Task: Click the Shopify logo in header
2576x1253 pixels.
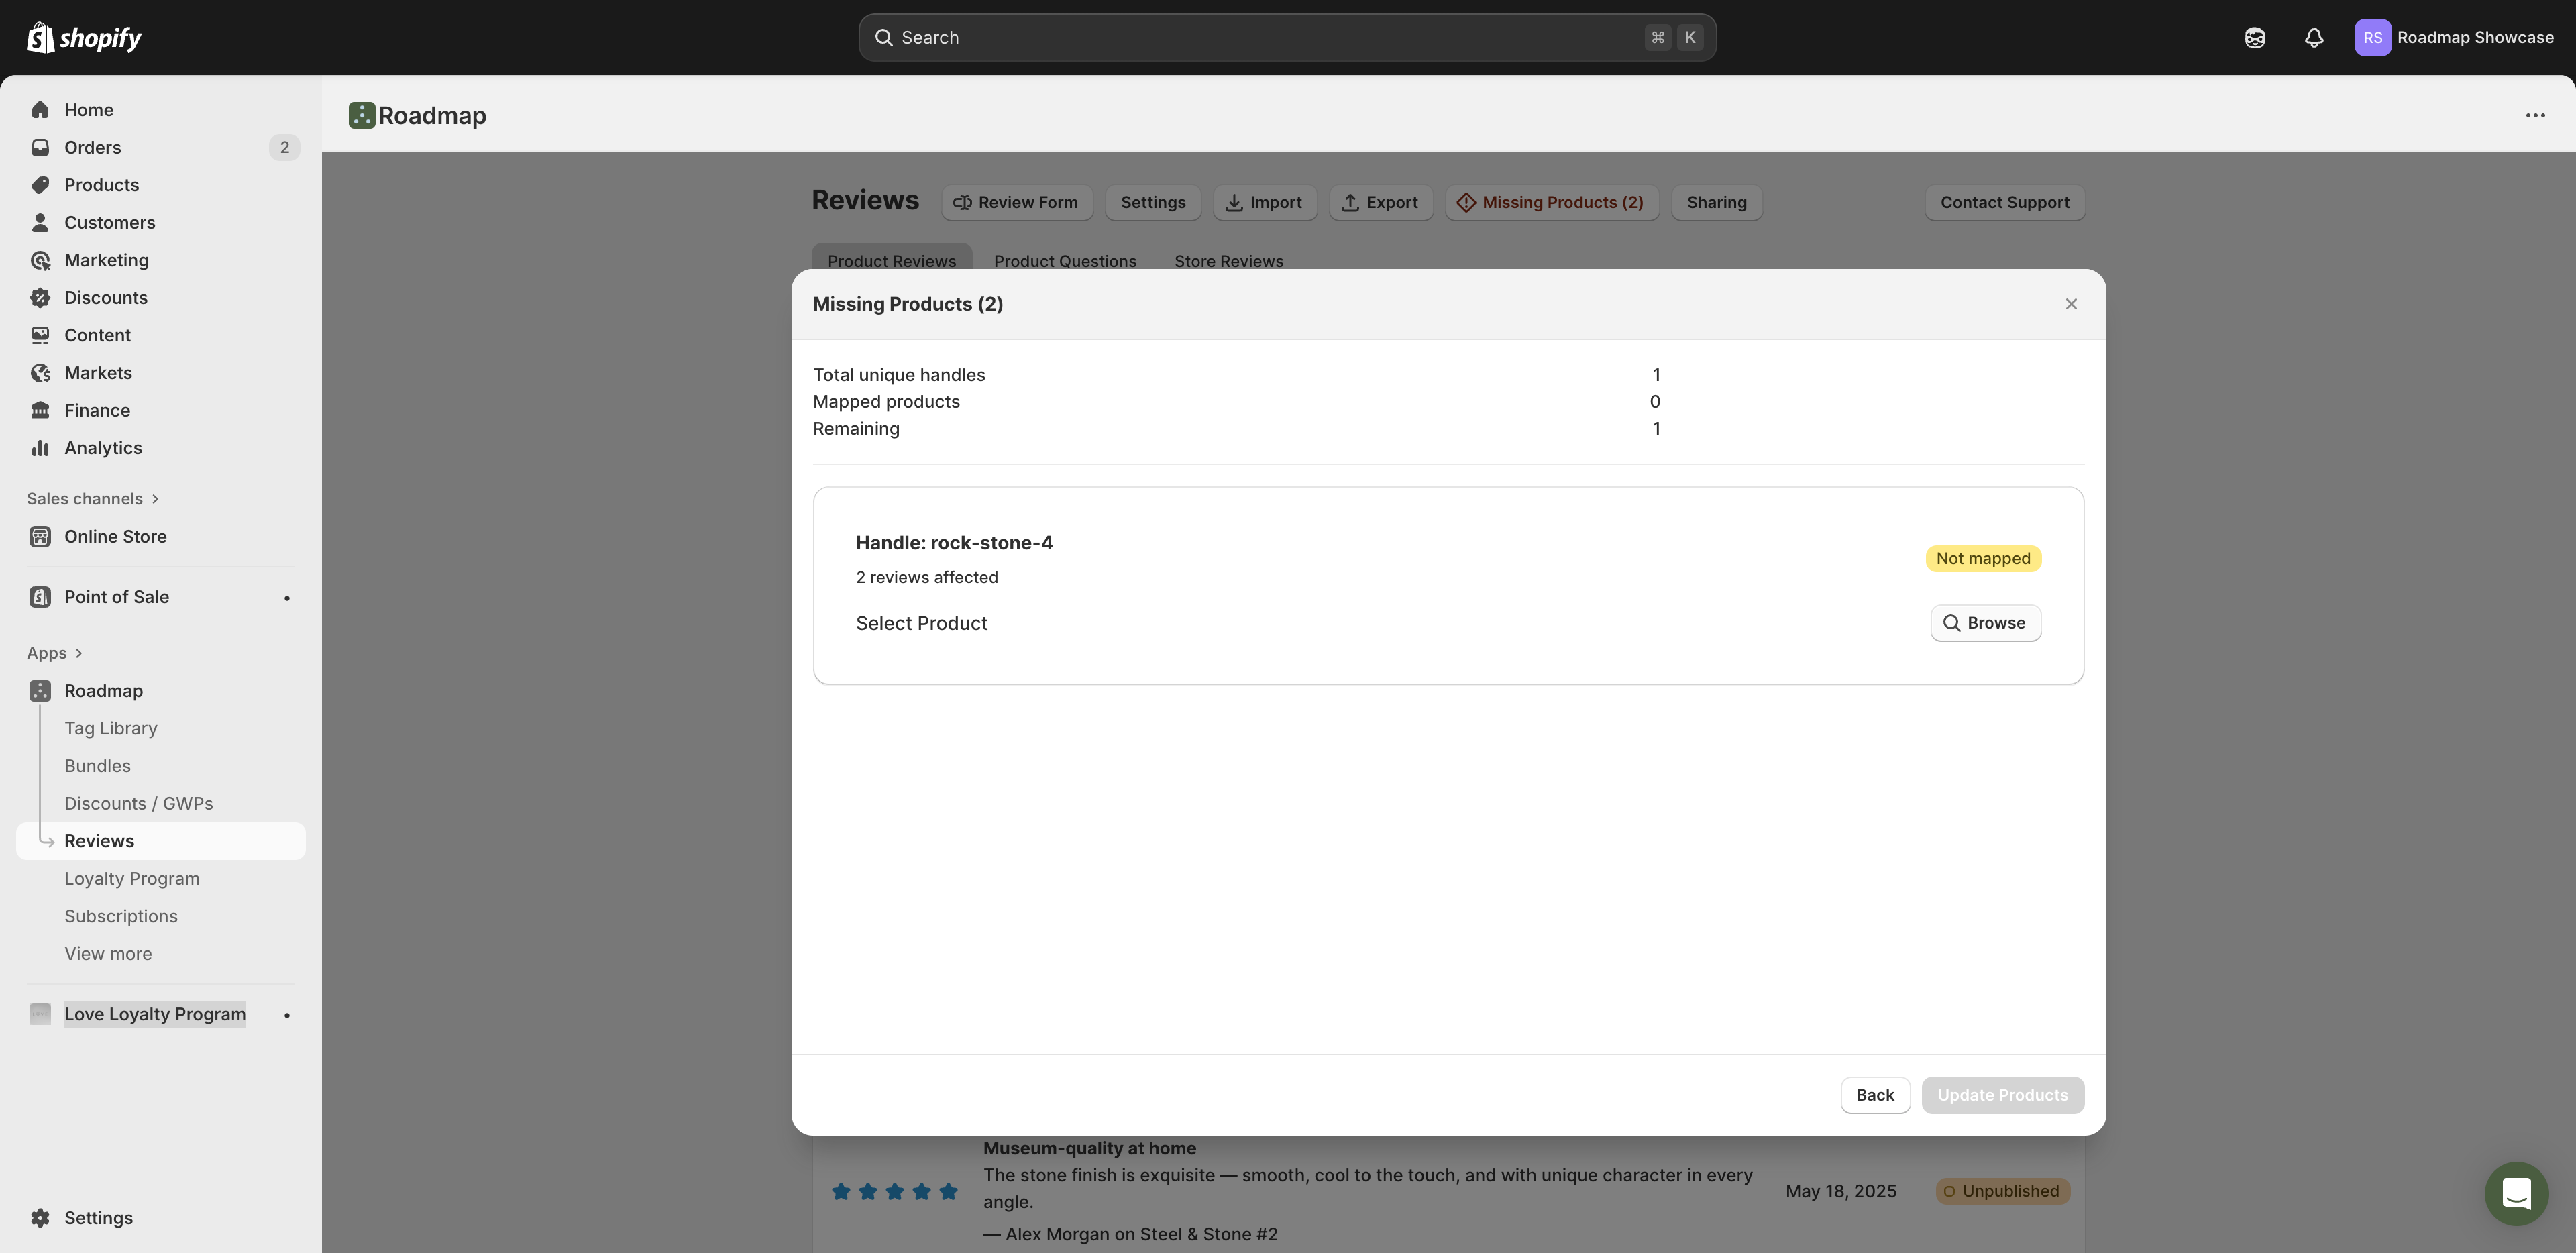Action: (x=84, y=38)
